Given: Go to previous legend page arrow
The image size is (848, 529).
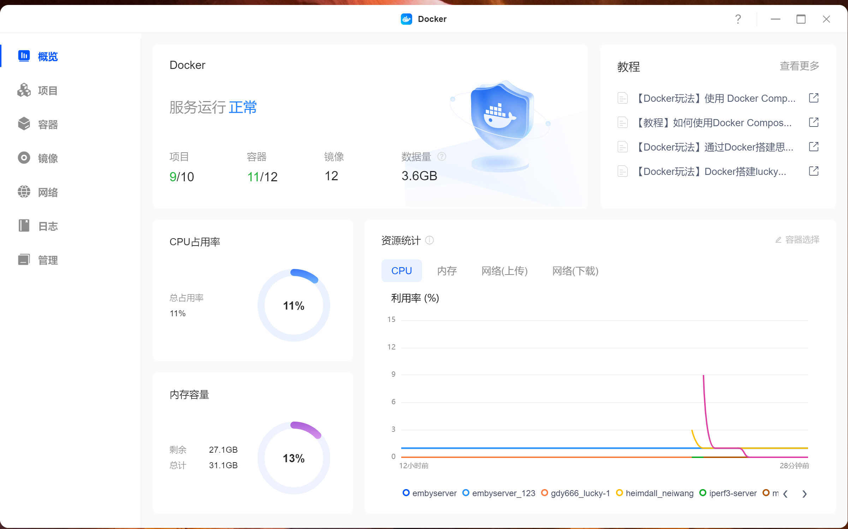Looking at the screenshot, I should click(785, 494).
